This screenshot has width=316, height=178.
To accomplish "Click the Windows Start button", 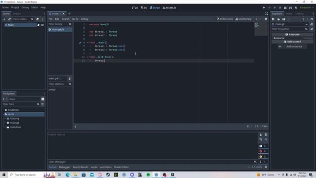I will 4,175.
